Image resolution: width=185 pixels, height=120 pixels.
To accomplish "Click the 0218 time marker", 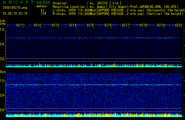I will [143, 25].
